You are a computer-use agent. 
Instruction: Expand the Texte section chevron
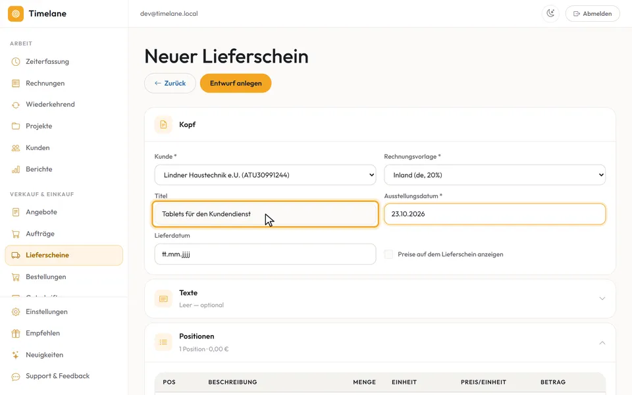click(x=602, y=299)
